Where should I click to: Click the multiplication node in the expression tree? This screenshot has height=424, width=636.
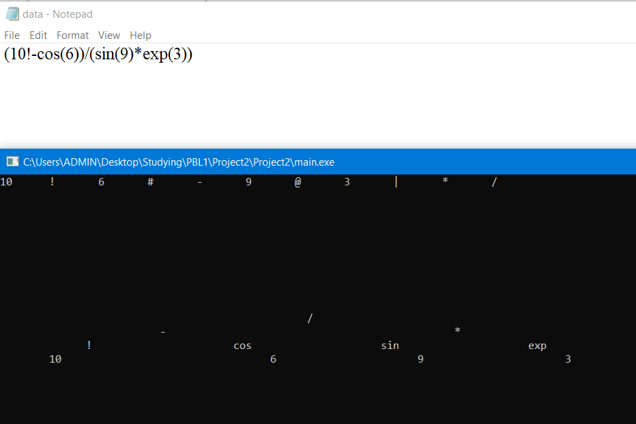pyautogui.click(x=457, y=331)
